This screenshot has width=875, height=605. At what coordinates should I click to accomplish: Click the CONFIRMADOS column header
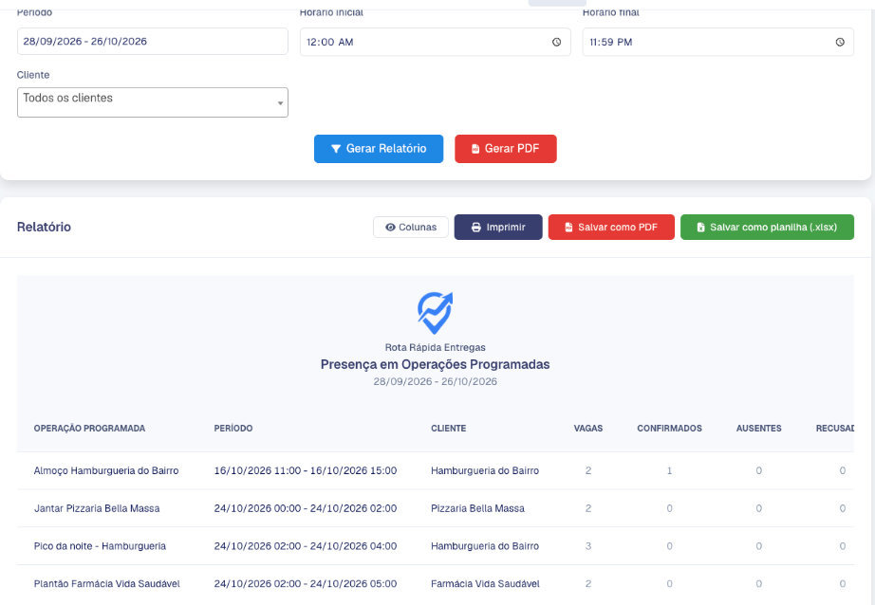670,429
